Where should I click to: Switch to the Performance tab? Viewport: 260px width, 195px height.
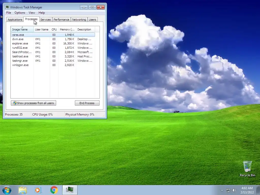[x=61, y=20]
